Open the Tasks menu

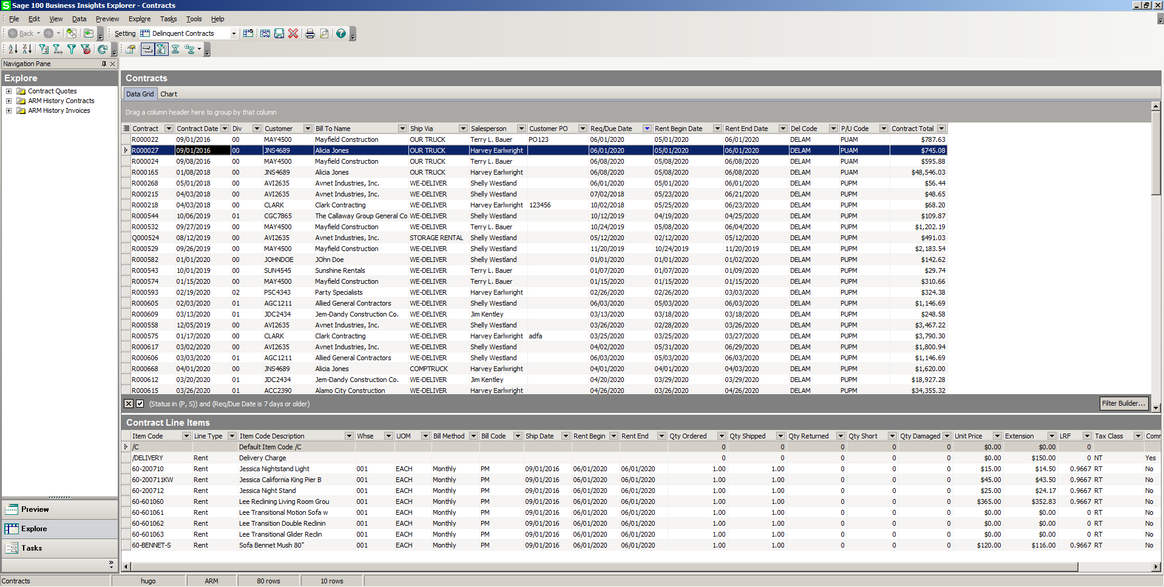(x=168, y=19)
